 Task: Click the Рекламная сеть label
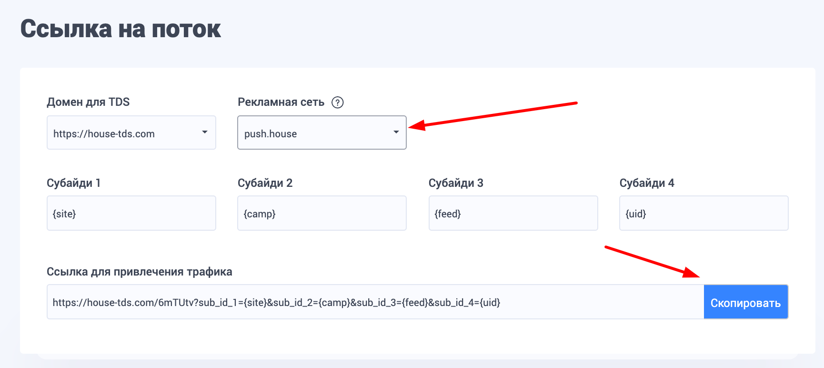pos(281,102)
